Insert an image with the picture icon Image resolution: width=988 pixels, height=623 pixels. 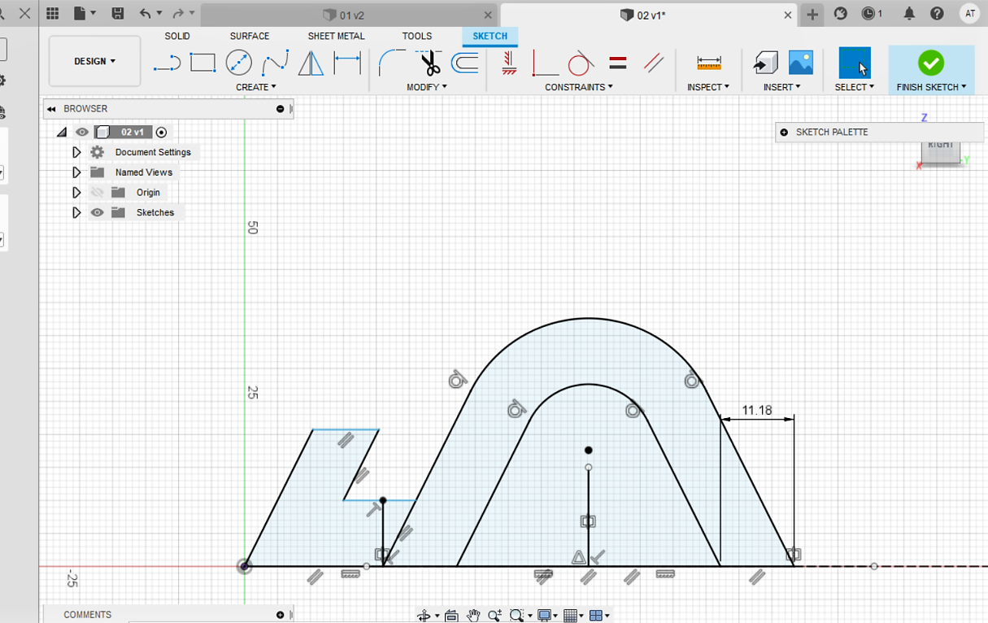(801, 63)
